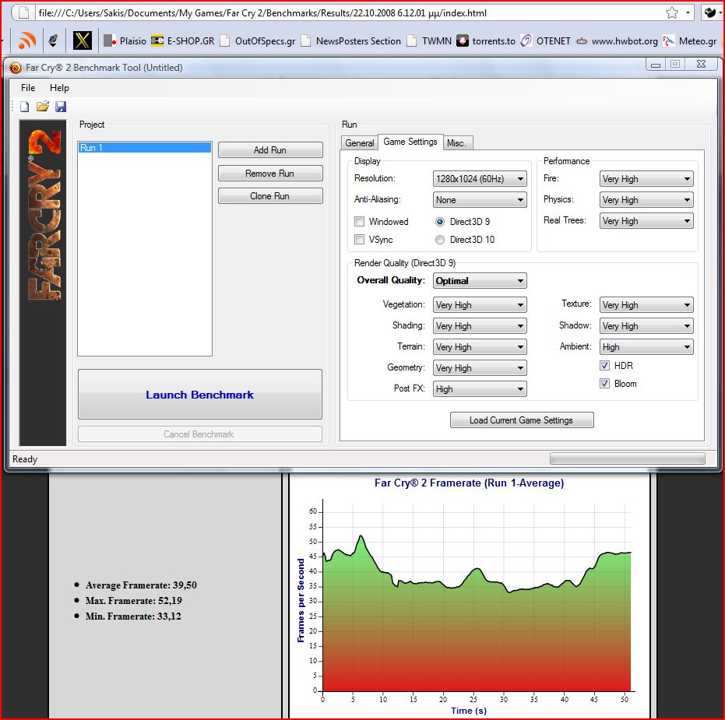The width and height of the screenshot is (725, 720).
Task: Click Load Current Game Settings
Action: click(x=522, y=420)
